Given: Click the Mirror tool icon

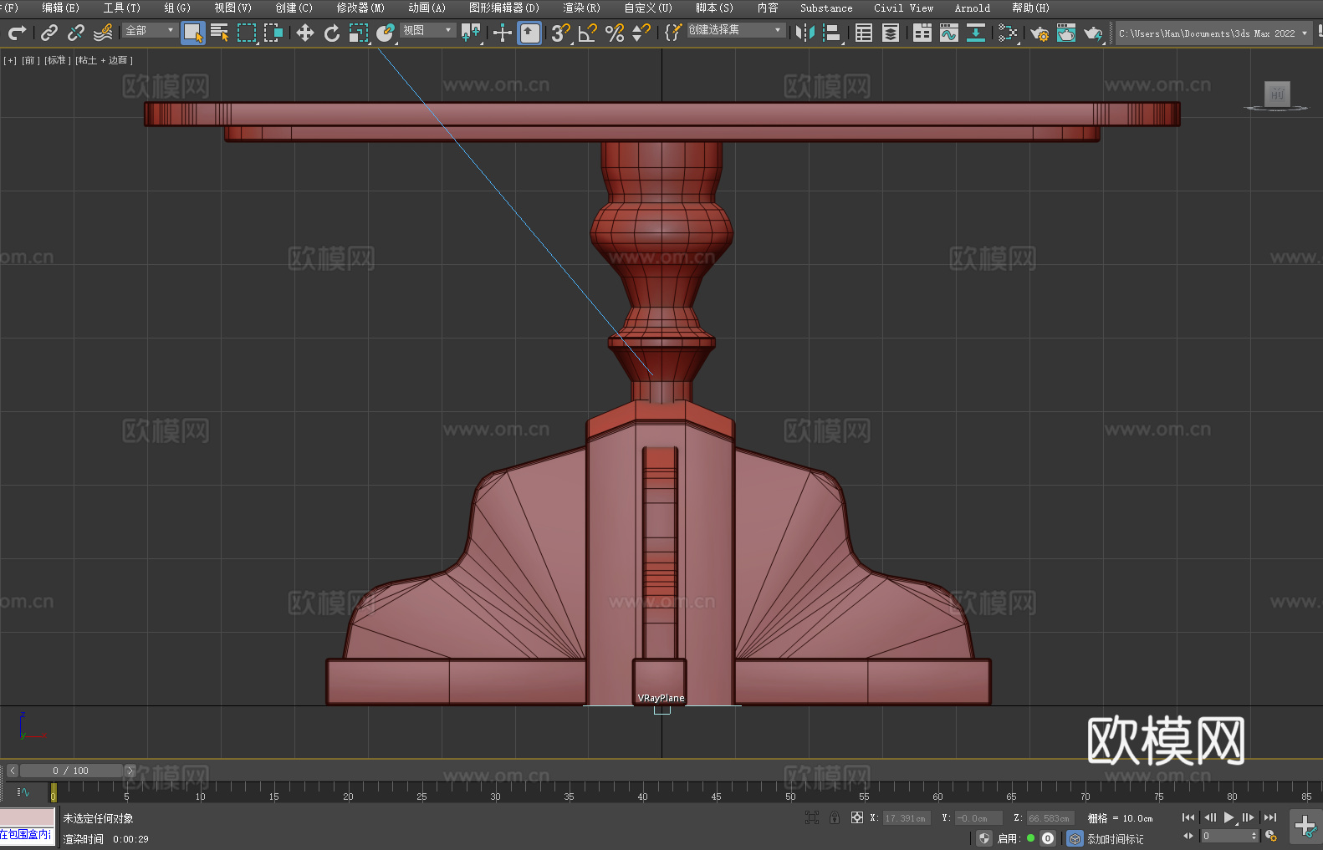Looking at the screenshot, I should (805, 33).
